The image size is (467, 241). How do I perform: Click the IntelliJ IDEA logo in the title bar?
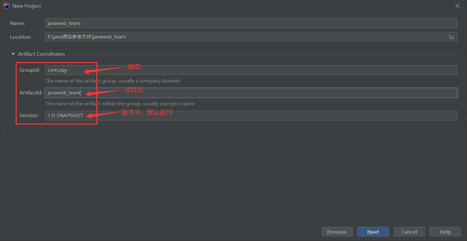coord(6,6)
